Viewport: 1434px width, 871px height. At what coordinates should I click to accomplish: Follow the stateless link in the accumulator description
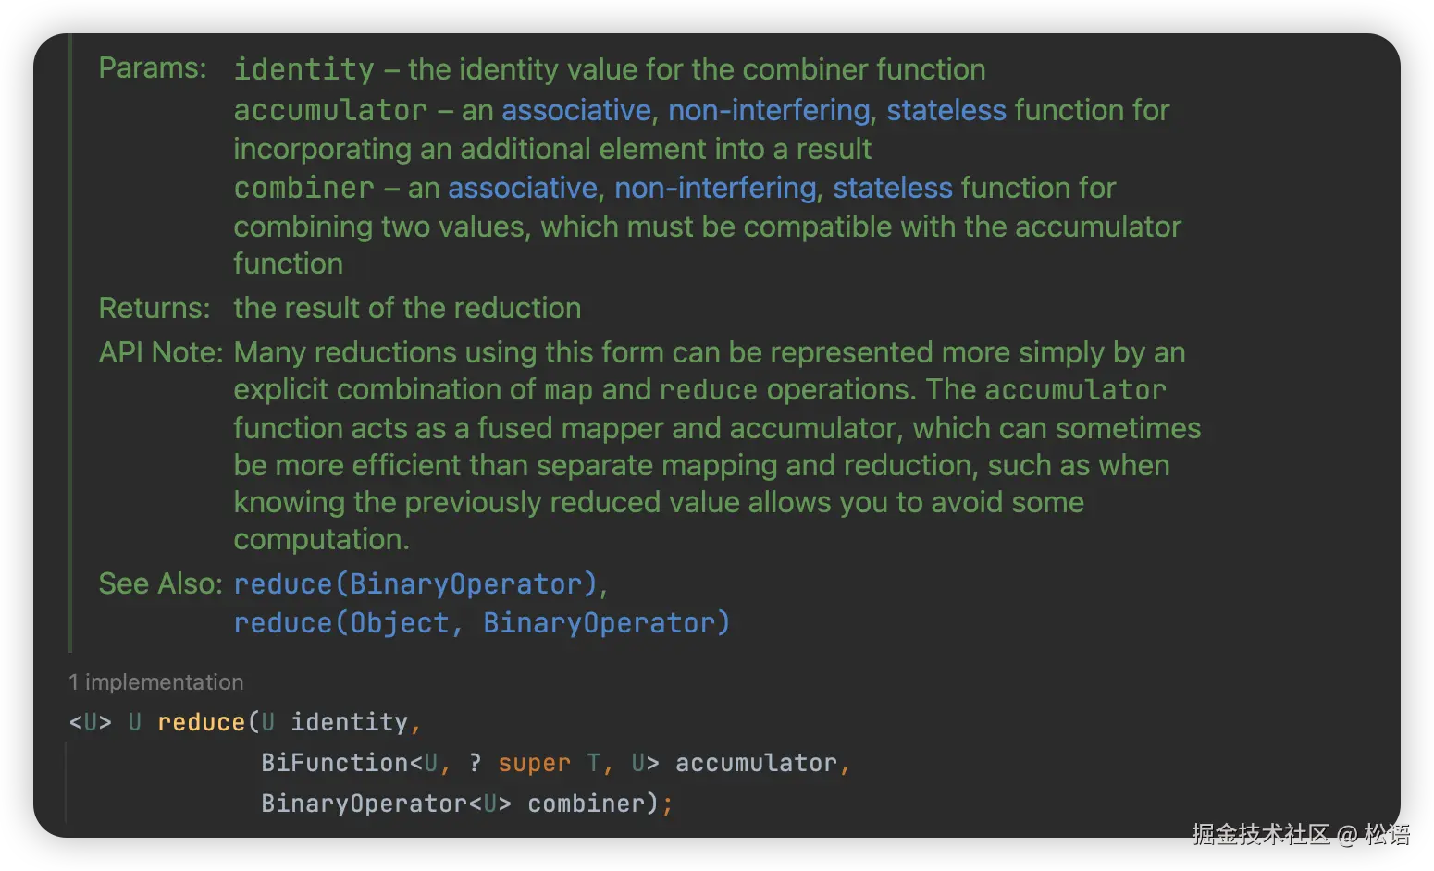(x=946, y=110)
